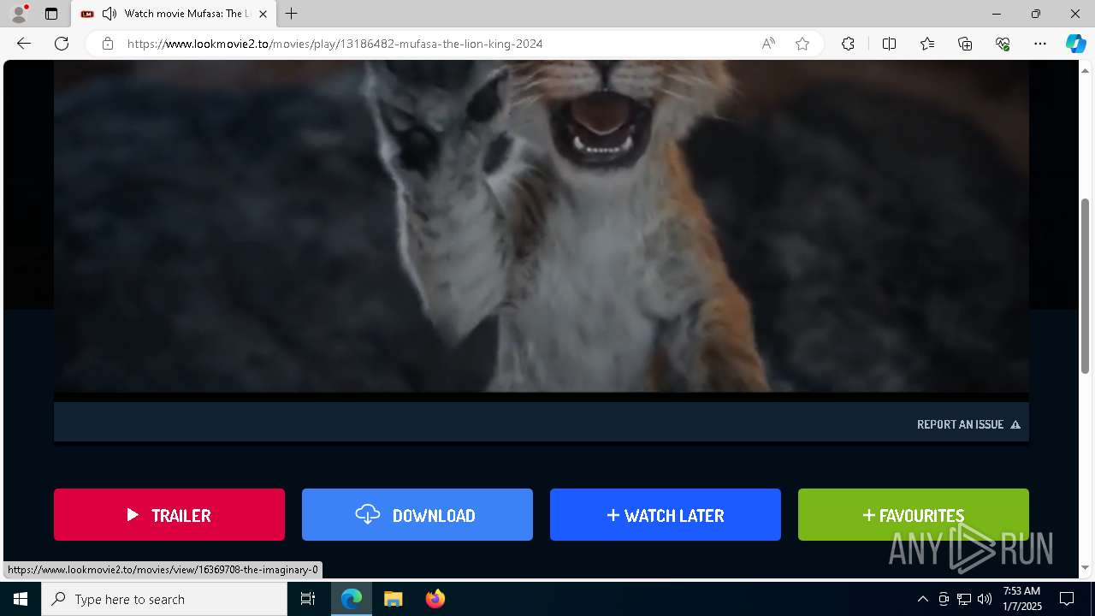The image size is (1095, 616).
Task: Select the Watch movie Mufasa tab
Action: coord(175,14)
